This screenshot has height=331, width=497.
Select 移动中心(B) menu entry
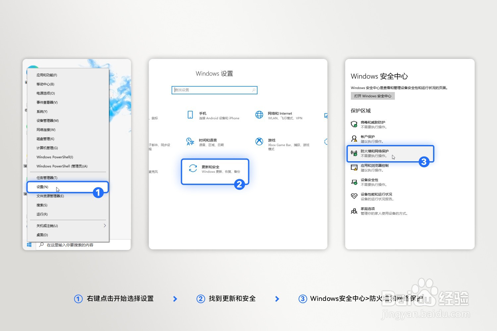(x=45, y=84)
